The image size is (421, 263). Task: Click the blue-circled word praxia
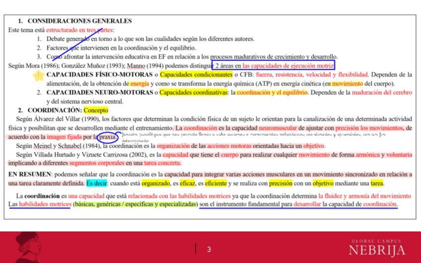coord(107,136)
